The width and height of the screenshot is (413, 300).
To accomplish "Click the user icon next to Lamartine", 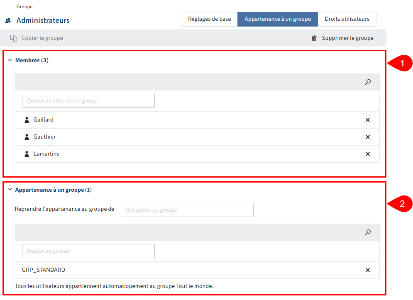I will click(27, 154).
